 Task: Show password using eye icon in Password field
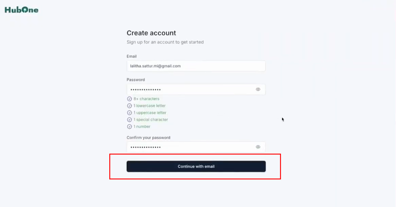tap(258, 90)
